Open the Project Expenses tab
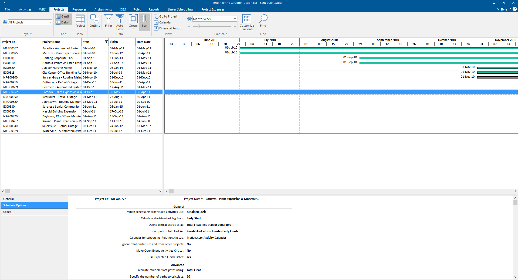518x280 pixels. coord(213,9)
